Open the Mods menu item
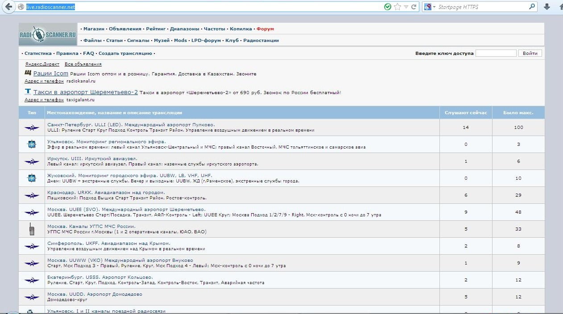Viewport: 563px width, 314px height. tap(180, 40)
